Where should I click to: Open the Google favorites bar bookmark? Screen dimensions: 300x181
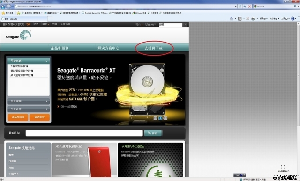pos(139,13)
